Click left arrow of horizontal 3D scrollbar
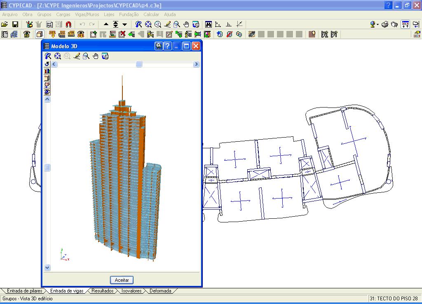Screen dimensions: 422x304 pos(54,64)
